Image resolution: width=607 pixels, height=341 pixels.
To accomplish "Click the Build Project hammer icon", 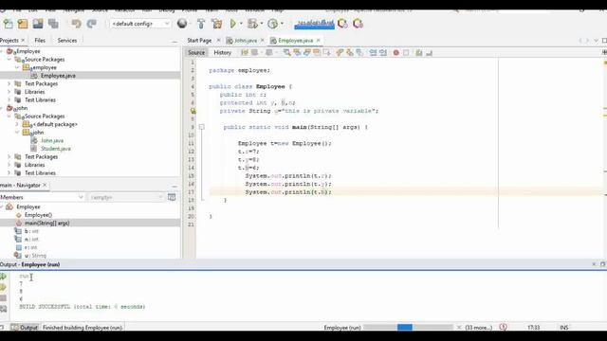I will point(201,24).
